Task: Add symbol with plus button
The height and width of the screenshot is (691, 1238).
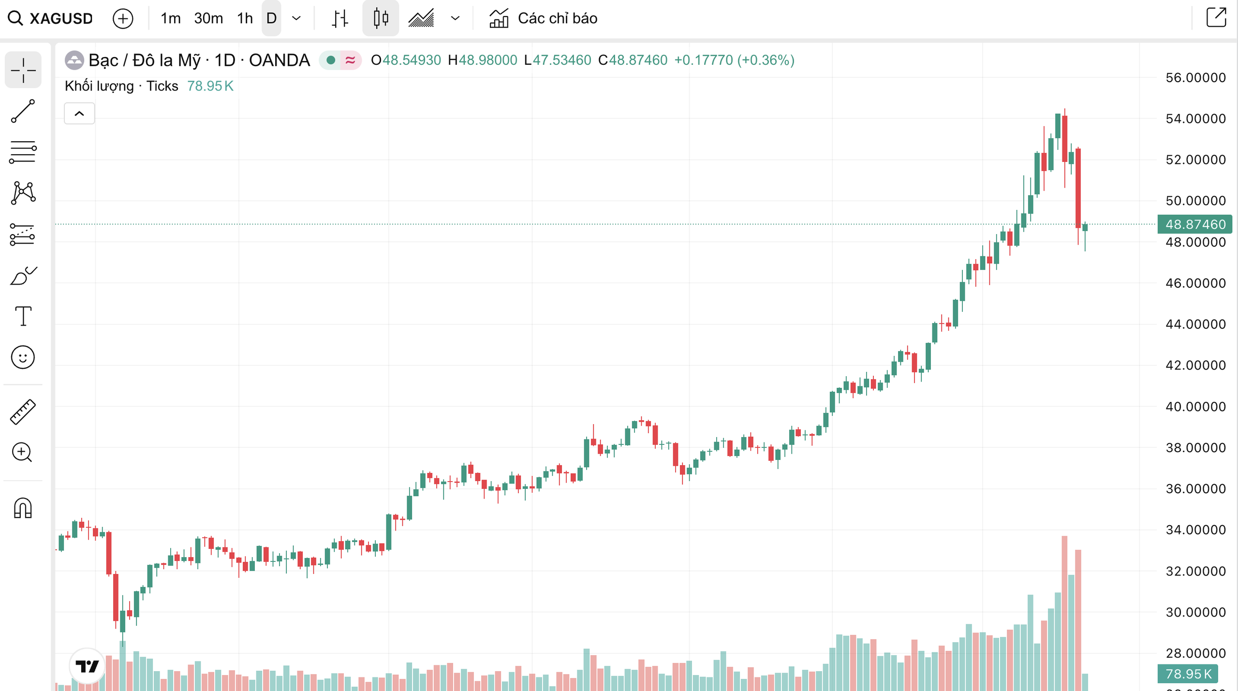Action: (x=123, y=18)
